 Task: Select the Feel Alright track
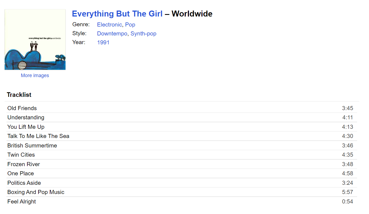22,202
